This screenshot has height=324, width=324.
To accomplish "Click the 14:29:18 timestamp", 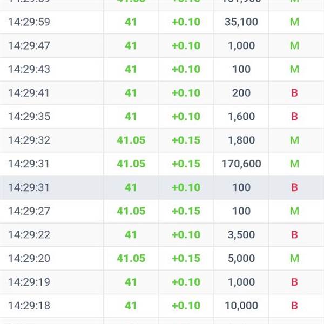I will pyautogui.click(x=29, y=306).
